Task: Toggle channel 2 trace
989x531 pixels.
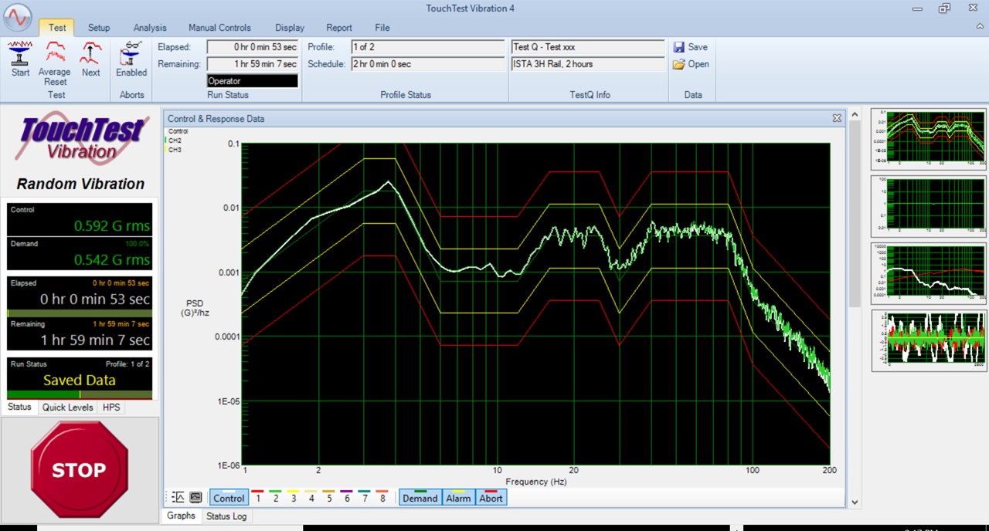Action: click(276, 498)
